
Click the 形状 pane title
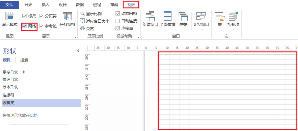(9, 51)
